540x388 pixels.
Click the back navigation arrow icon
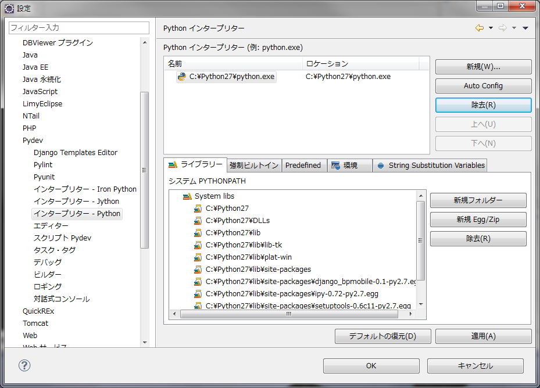coord(480,28)
